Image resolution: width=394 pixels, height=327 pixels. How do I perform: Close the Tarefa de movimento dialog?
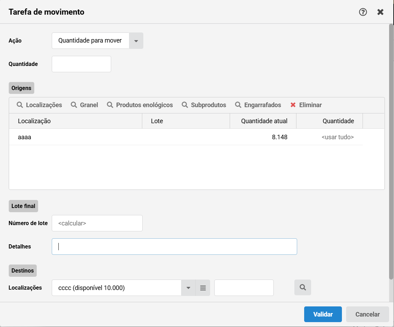coord(380,12)
